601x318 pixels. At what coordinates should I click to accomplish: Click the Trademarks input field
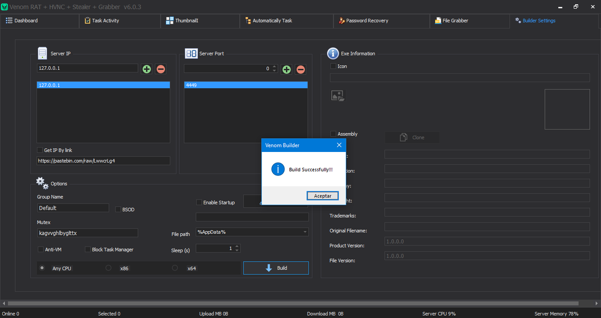487,212
